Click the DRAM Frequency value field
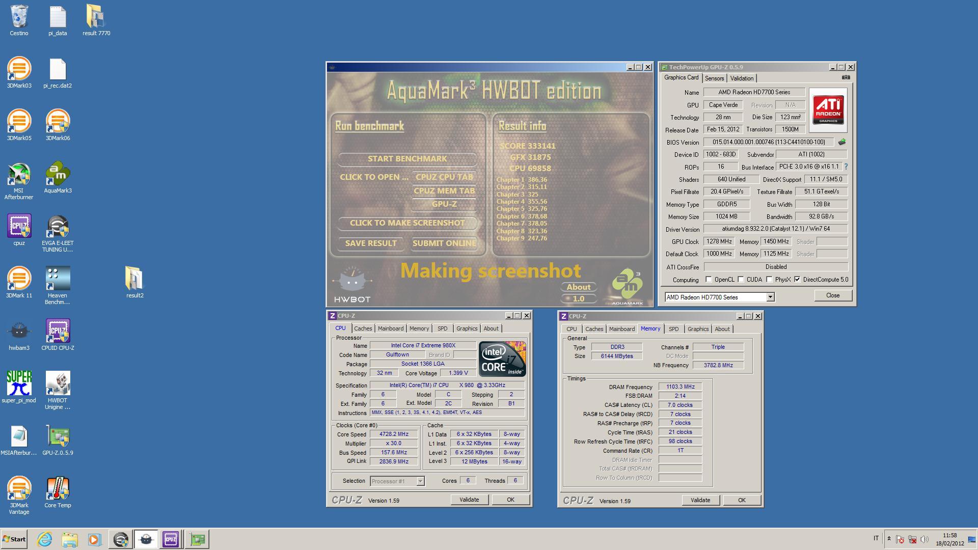This screenshot has width=978, height=550. click(x=680, y=387)
